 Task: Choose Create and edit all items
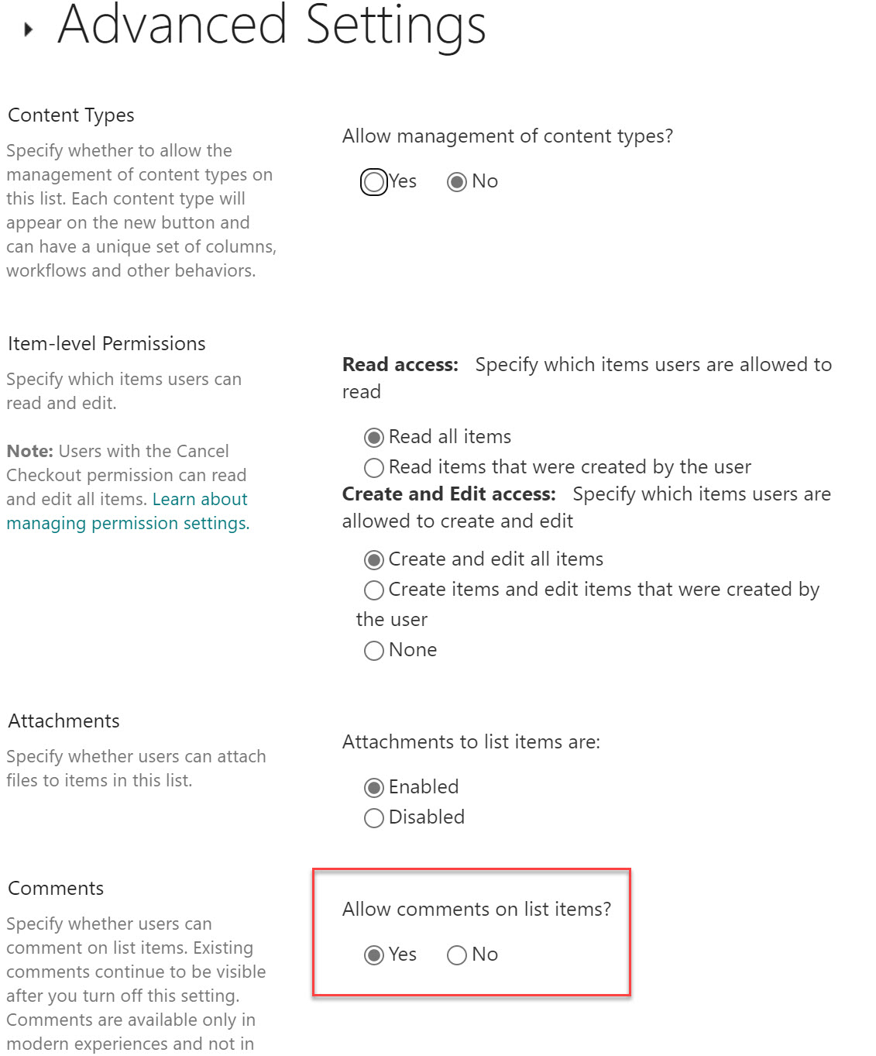coord(374,560)
